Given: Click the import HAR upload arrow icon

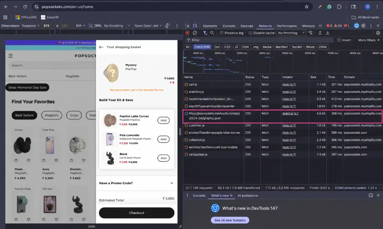Looking at the screenshot, I should [320, 33].
